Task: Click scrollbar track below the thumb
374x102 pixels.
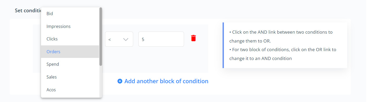Action: click(x=101, y=81)
